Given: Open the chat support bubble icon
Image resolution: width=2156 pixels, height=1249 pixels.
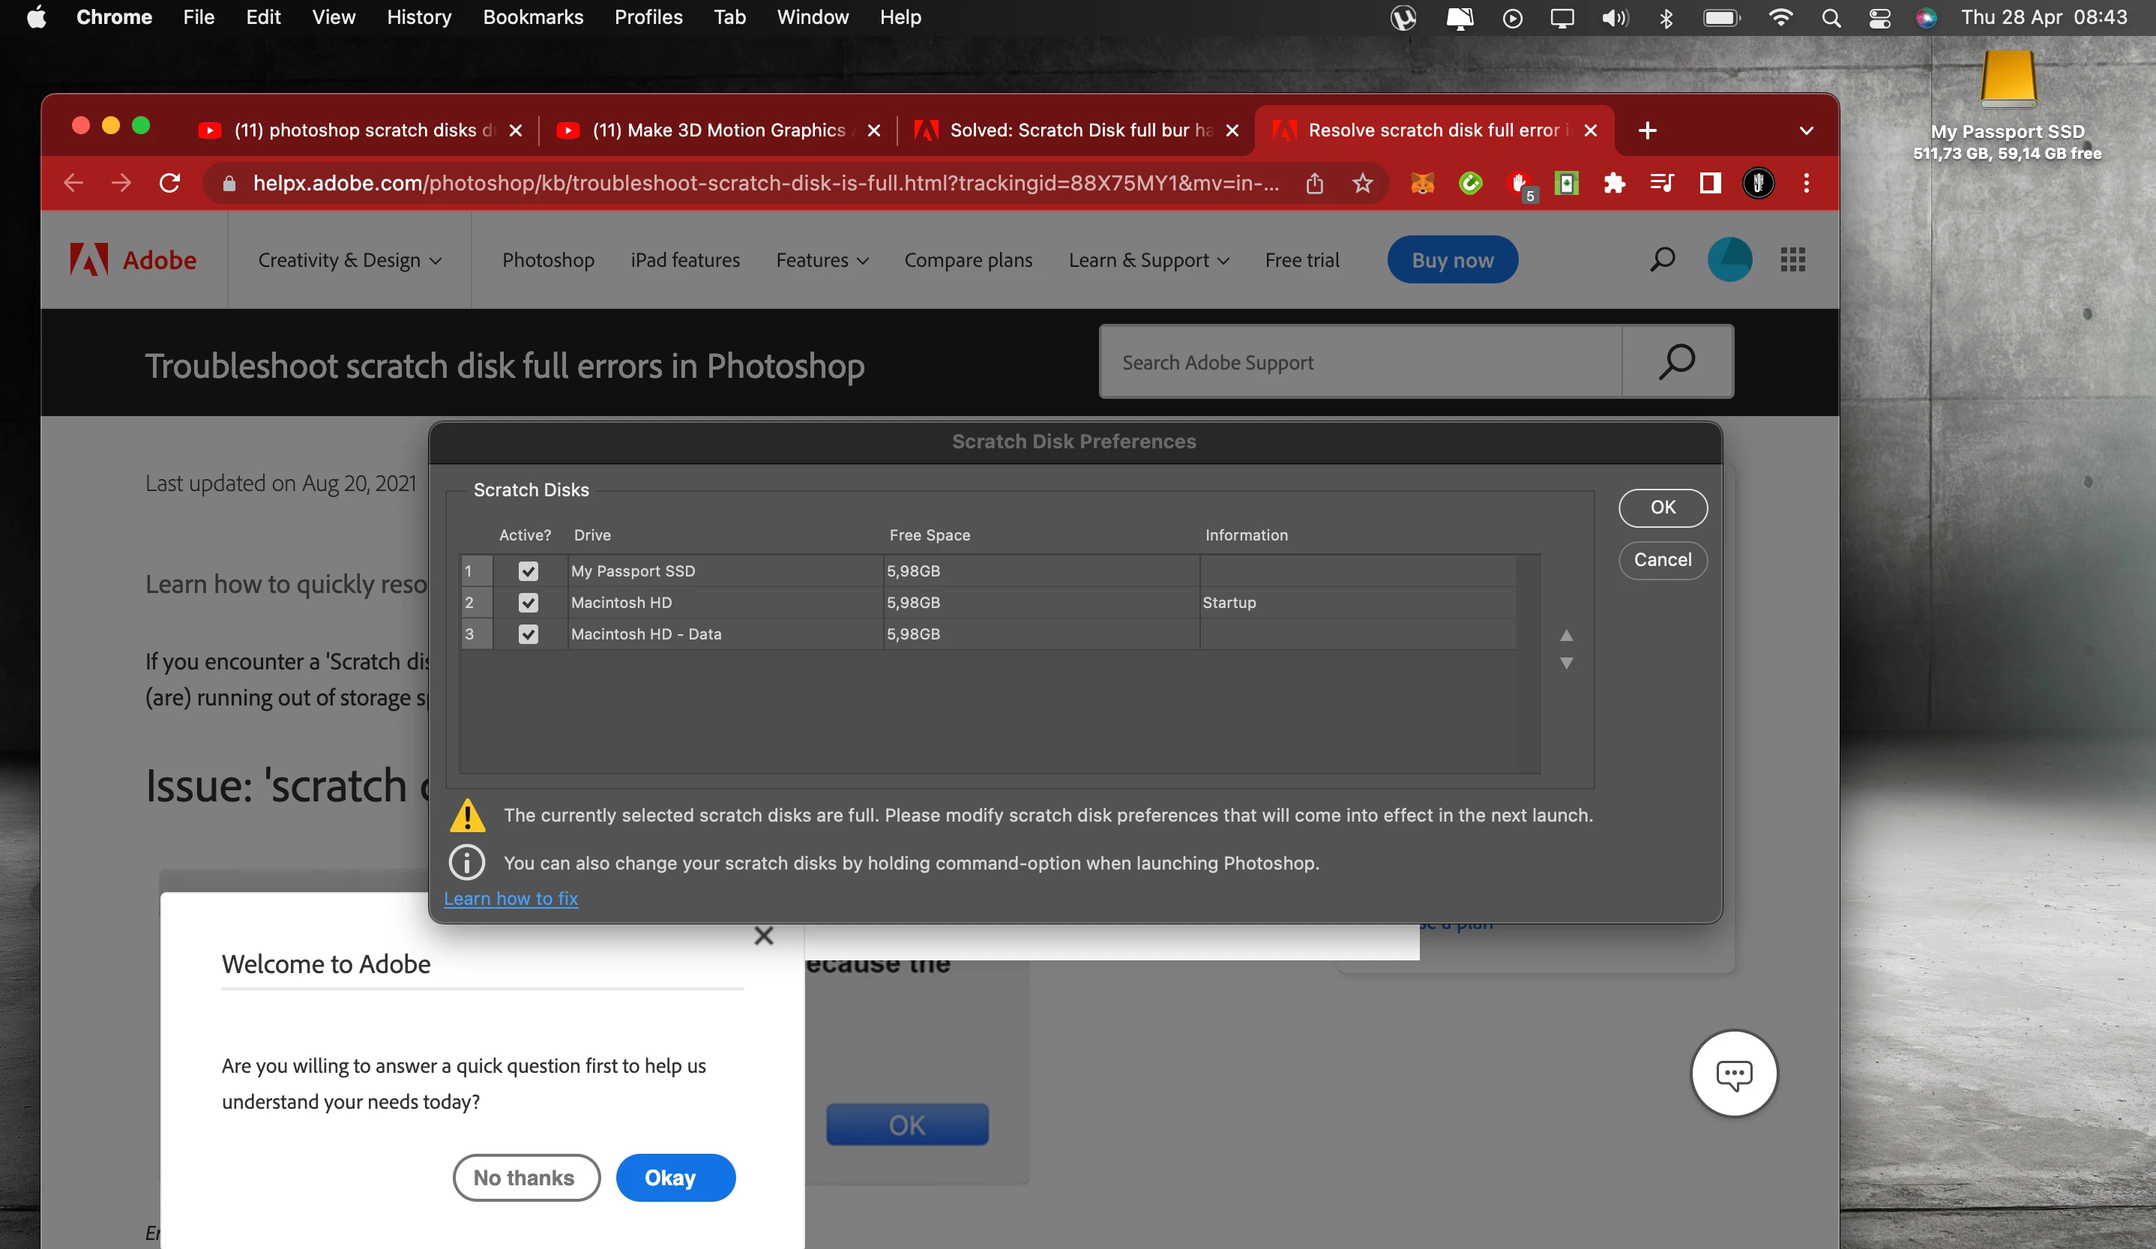Looking at the screenshot, I should pyautogui.click(x=1733, y=1074).
